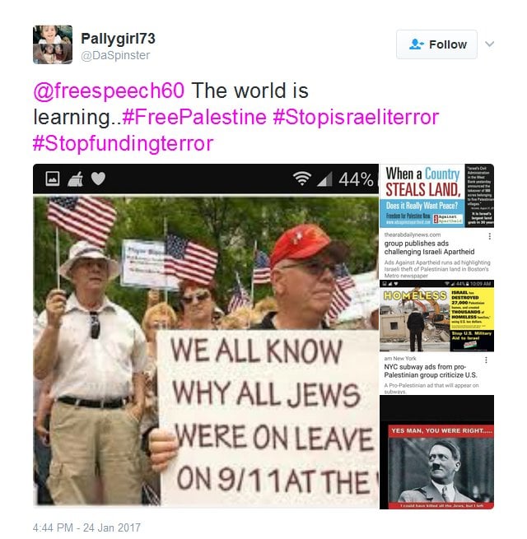Open the 'When a Country Steals Land' image
Viewport: 527px width, 539px height.
click(x=436, y=196)
